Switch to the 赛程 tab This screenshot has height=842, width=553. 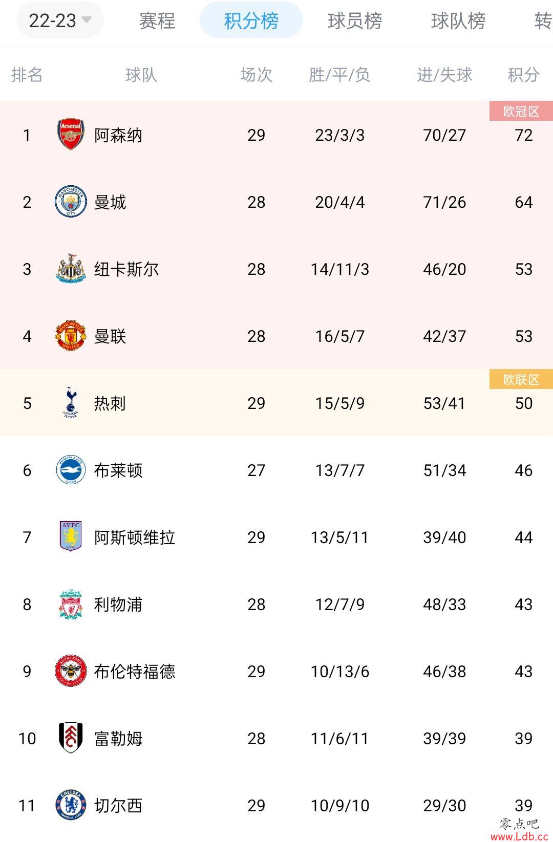pyautogui.click(x=157, y=21)
